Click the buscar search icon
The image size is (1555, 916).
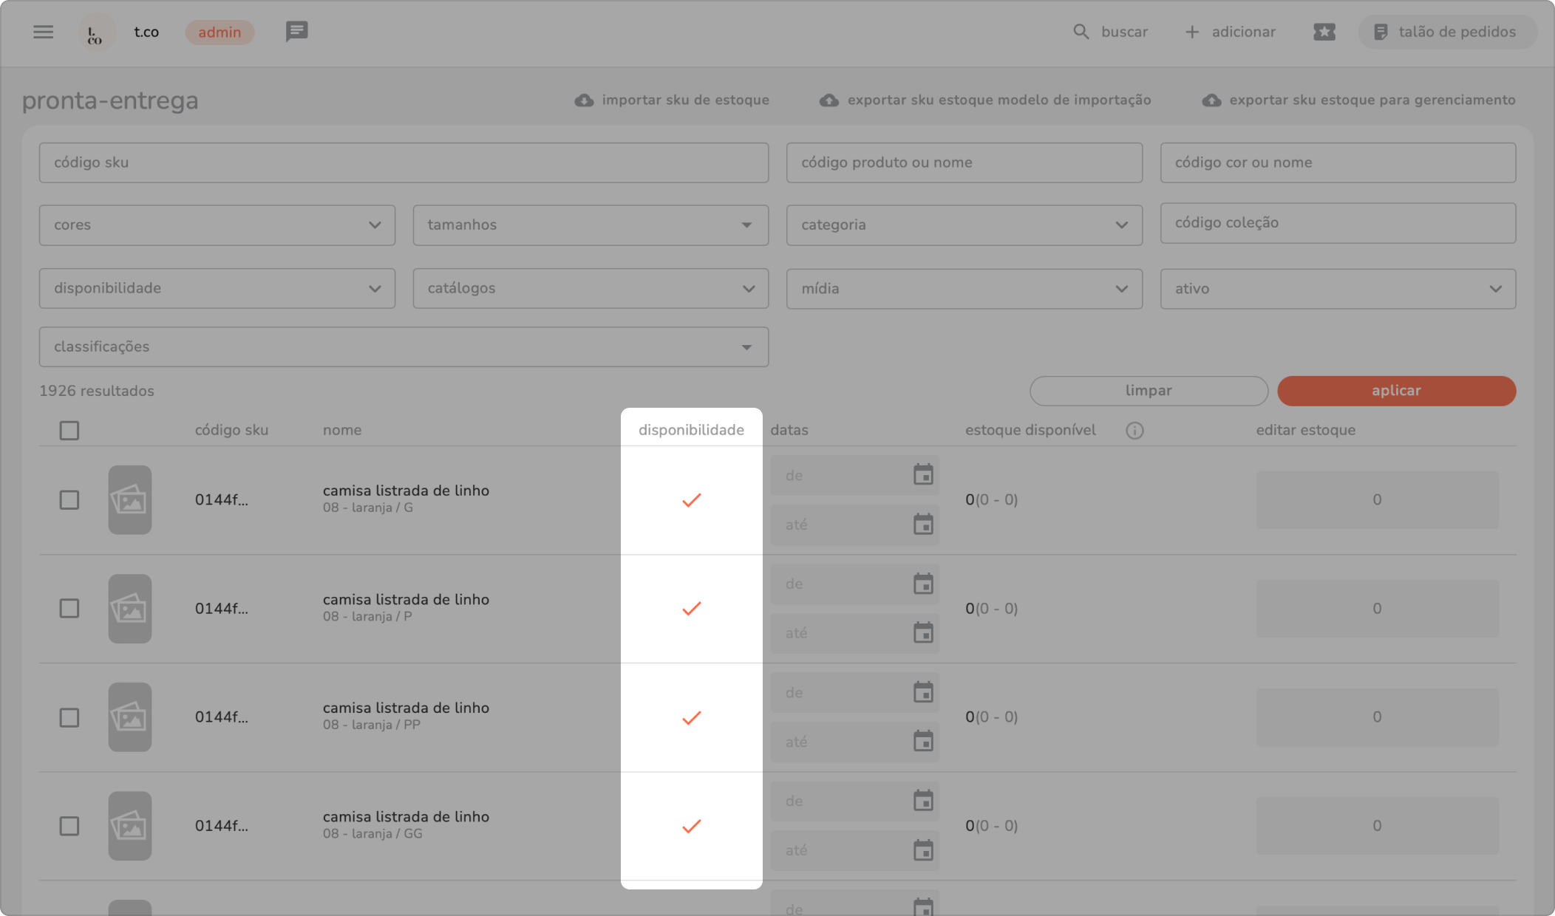[x=1081, y=32]
